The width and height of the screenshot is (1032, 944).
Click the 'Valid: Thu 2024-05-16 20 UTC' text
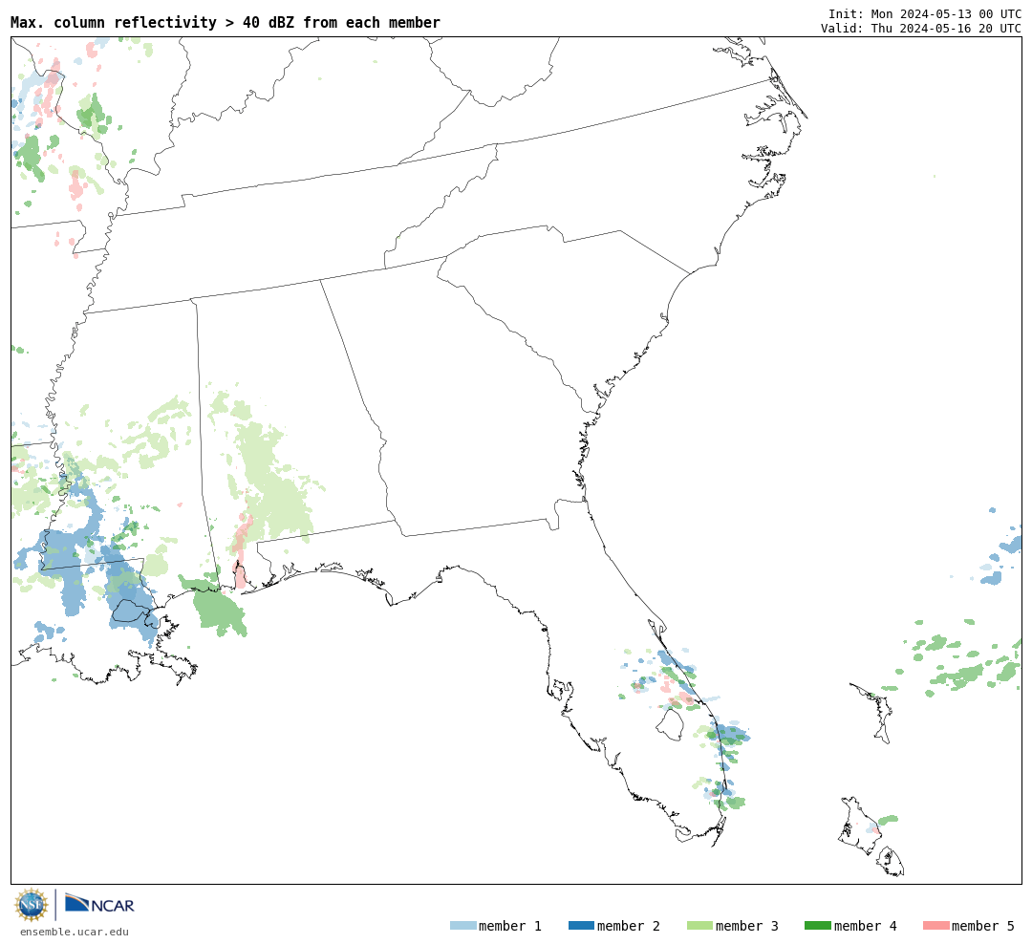click(921, 29)
